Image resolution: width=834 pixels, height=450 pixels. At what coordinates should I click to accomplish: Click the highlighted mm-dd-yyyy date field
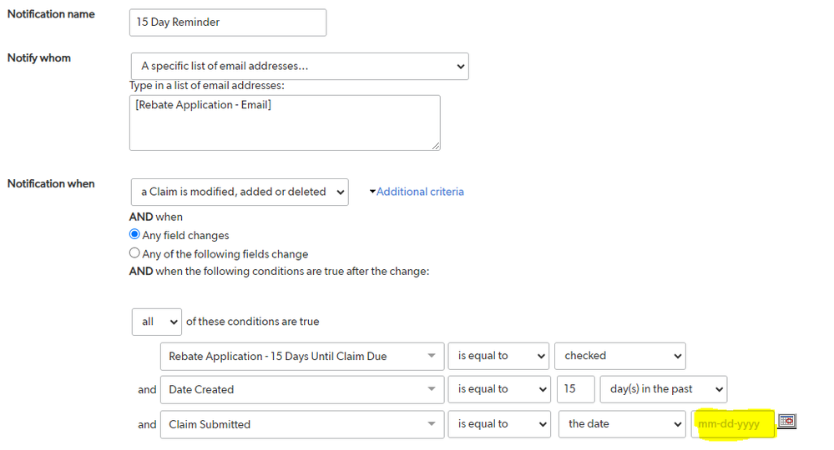pos(733,423)
